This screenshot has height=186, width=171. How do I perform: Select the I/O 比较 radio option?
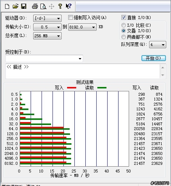click(124, 25)
